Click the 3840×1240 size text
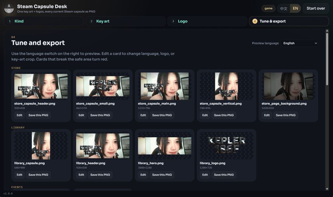This screenshot has height=197, width=333. [x=145, y=168]
